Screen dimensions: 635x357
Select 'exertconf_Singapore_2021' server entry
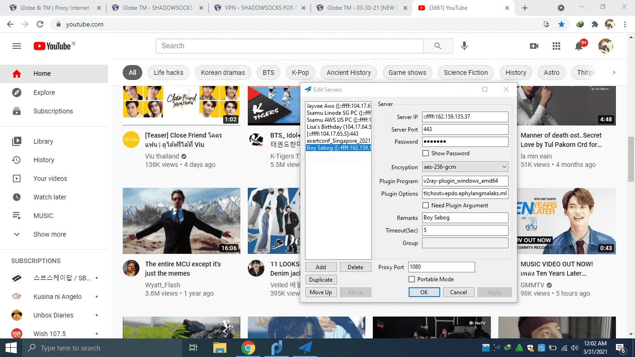coord(338,140)
